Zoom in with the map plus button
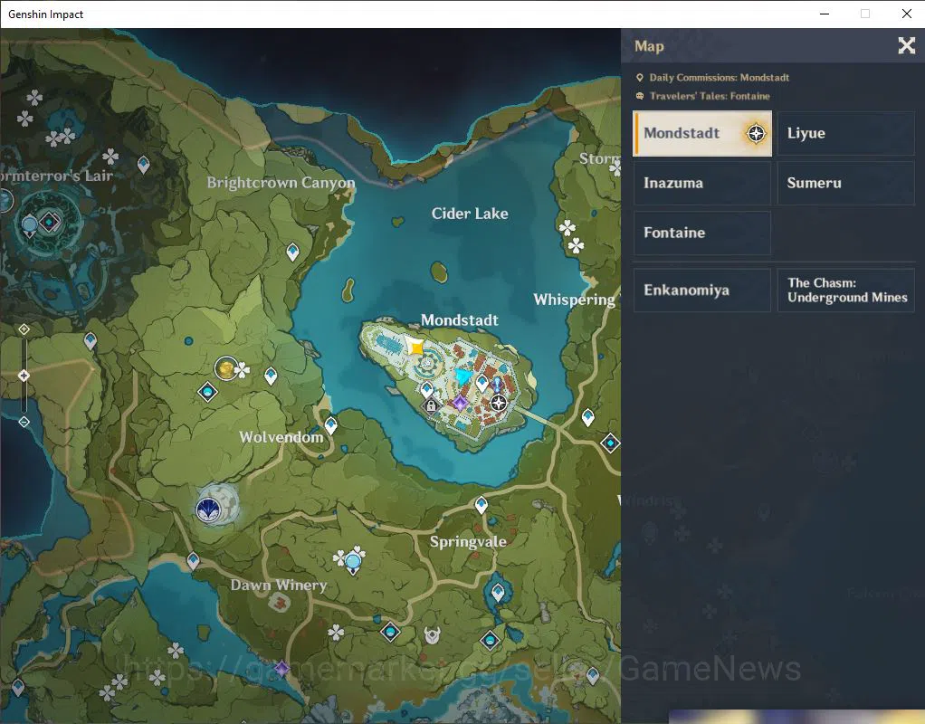Viewport: 925px width, 724px height. coord(24,329)
